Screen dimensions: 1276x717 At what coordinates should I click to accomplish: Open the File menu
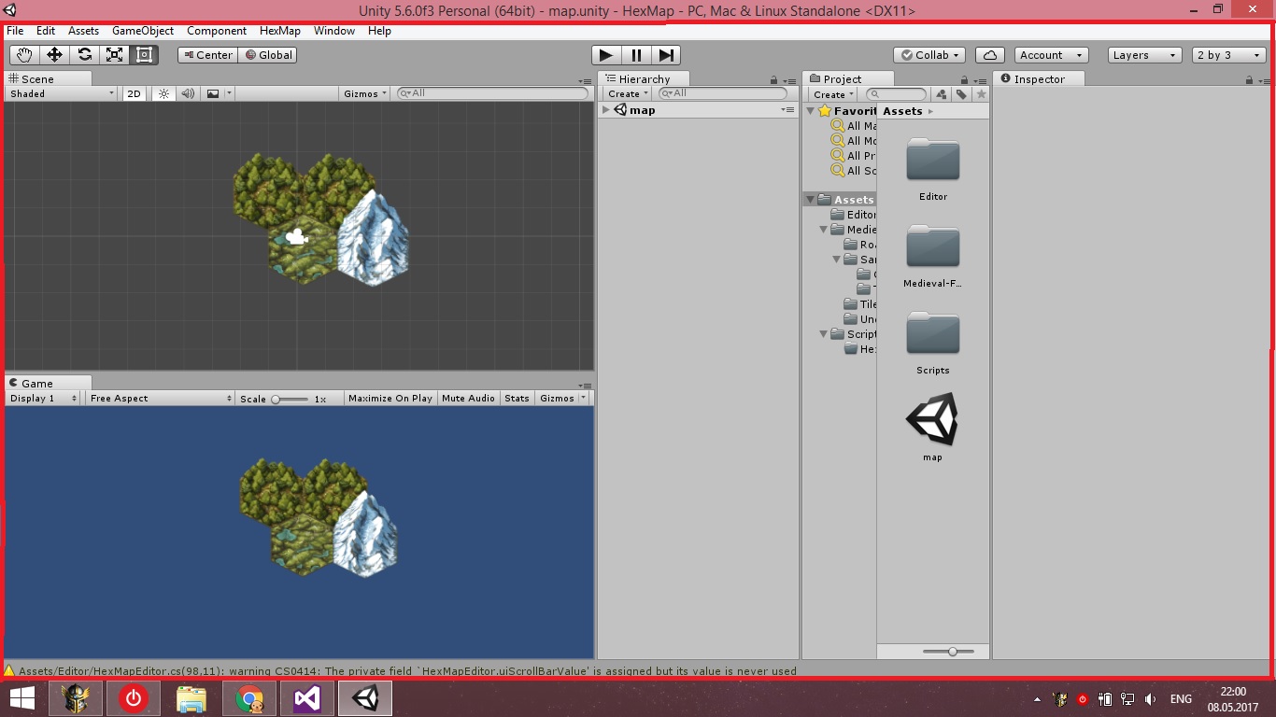pos(15,31)
